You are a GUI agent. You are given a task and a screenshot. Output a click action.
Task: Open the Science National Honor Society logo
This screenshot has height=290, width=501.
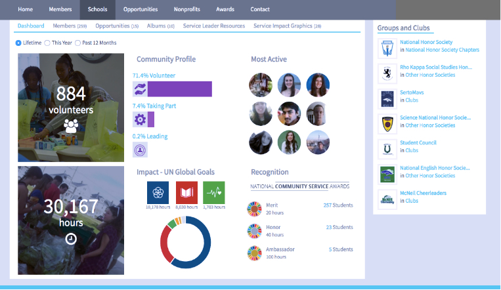[x=387, y=124]
